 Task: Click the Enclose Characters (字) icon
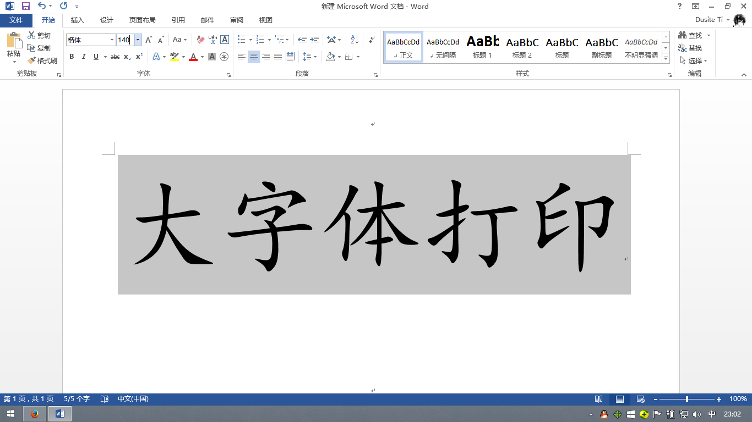click(224, 57)
